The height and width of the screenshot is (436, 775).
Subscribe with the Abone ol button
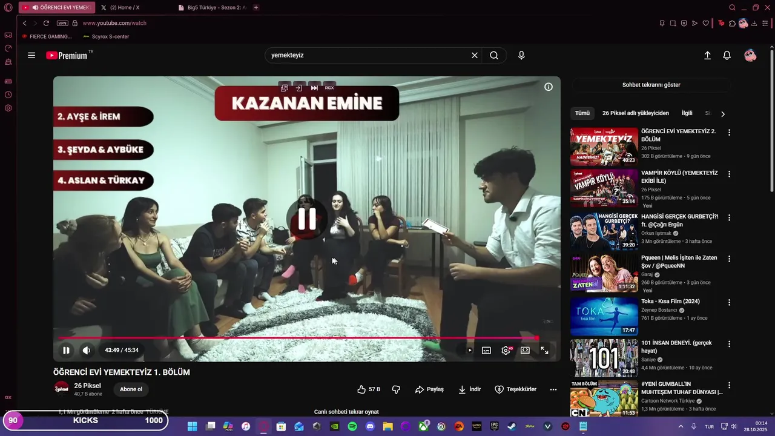(x=131, y=389)
